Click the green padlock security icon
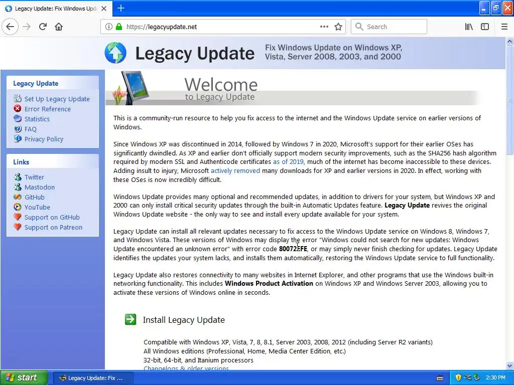The image size is (514, 385). pyautogui.click(x=118, y=27)
